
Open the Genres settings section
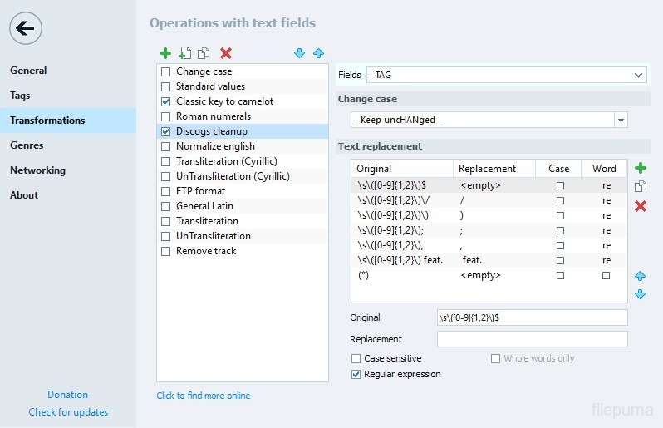pyautogui.click(x=27, y=145)
